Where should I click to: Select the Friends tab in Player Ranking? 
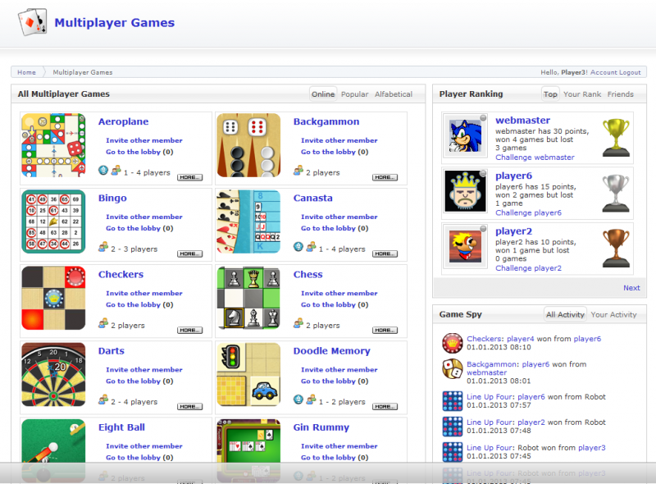click(x=621, y=94)
